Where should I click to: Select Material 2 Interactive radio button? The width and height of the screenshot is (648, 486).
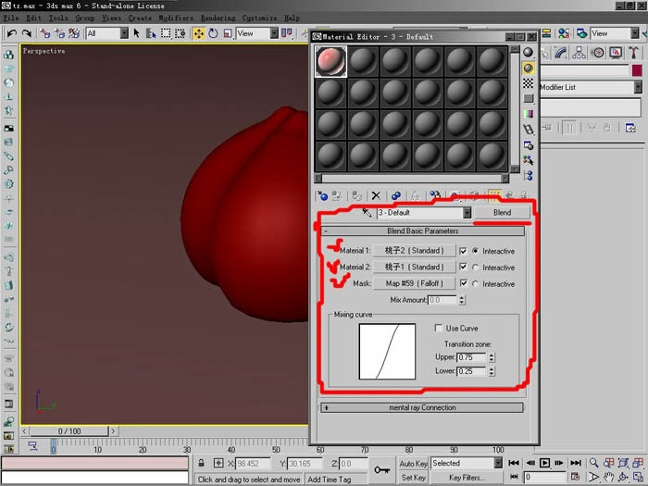tap(475, 268)
